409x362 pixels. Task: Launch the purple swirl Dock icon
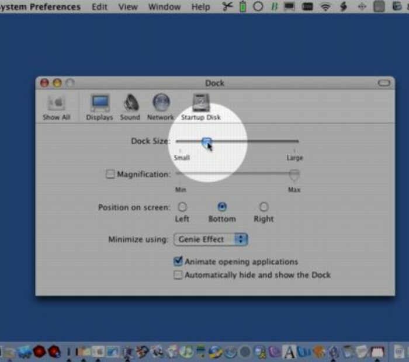tap(274, 352)
